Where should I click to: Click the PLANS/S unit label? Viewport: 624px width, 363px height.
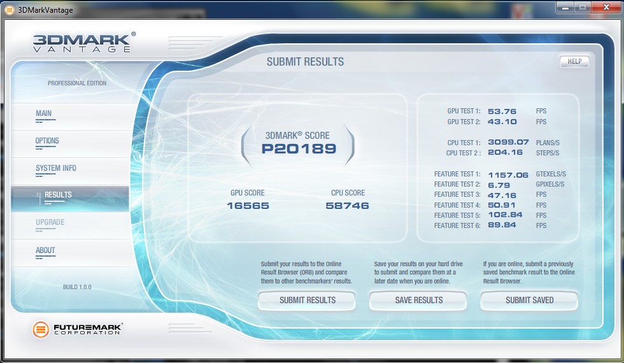[x=548, y=143]
